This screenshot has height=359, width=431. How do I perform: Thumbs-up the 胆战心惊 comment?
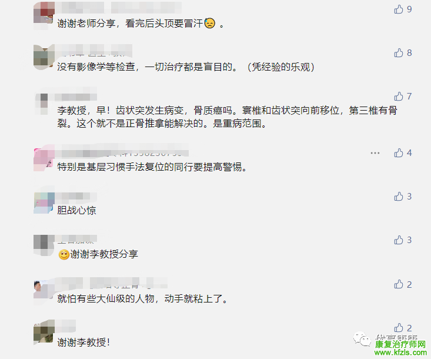pos(399,197)
